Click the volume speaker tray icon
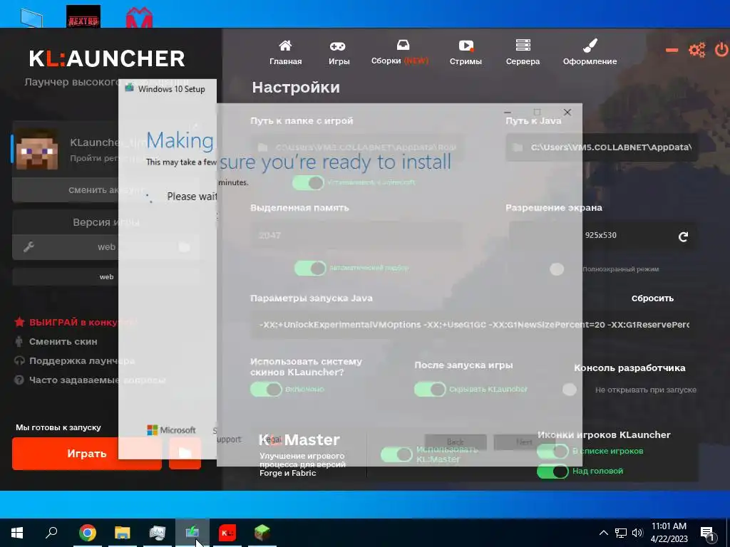730x547 pixels. (637, 533)
